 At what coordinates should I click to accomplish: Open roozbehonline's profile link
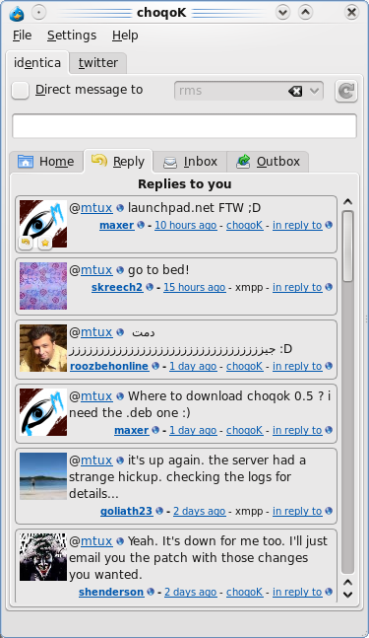click(x=109, y=366)
